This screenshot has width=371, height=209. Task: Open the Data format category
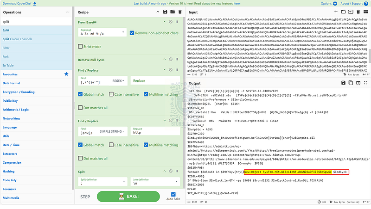36,83
